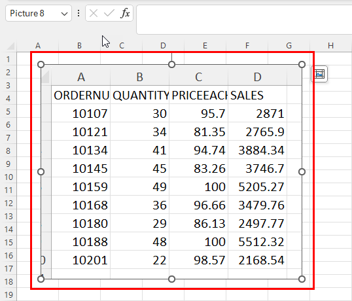Select row 10 header

coord(9,177)
